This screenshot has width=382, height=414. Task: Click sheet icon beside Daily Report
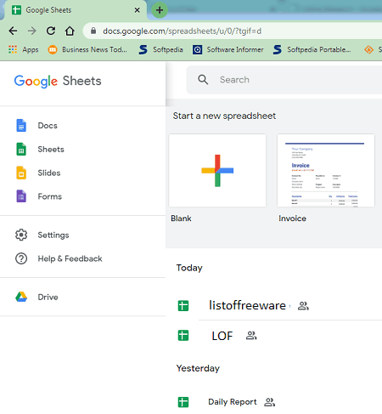[x=183, y=402]
